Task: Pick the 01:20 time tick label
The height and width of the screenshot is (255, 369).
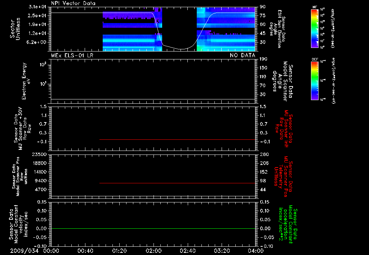Action: click(119, 251)
